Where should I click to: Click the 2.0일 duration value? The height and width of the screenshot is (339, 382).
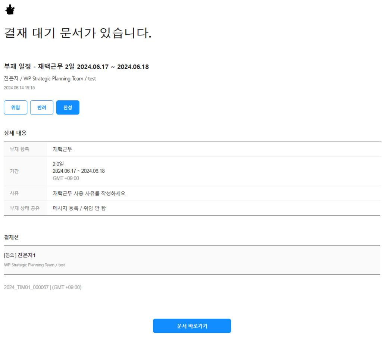[x=59, y=164]
